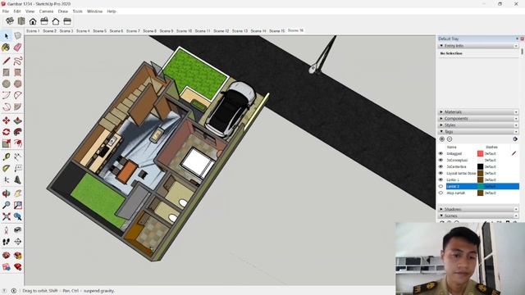The image size is (525, 295).
Task: Select the Freehand squiggle tool
Action: coord(18,61)
